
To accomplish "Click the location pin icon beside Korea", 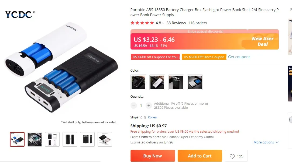I will [145, 117].
